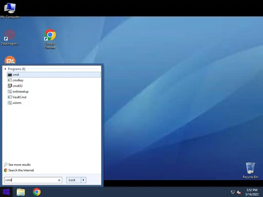Select the Recycle Bin desktop icon
This screenshot has width=263, height=197.
click(x=250, y=170)
